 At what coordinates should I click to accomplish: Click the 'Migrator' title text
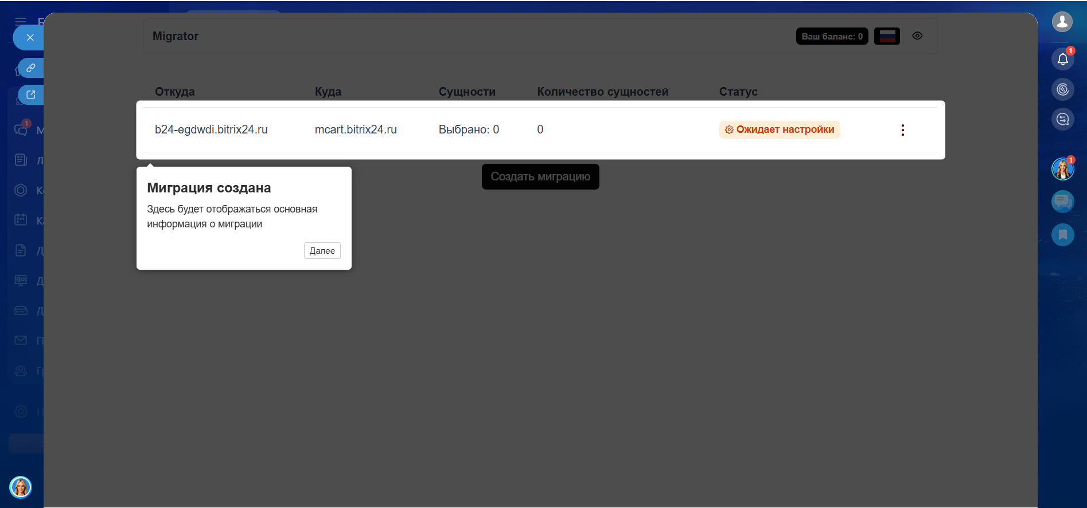coord(176,36)
